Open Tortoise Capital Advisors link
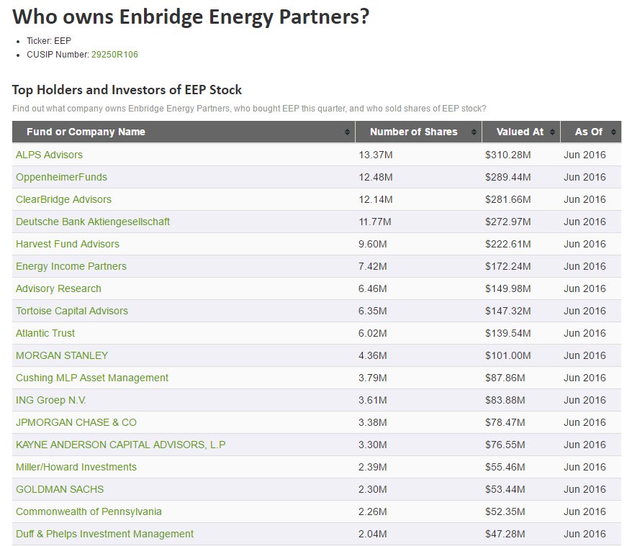This screenshot has height=546, width=627. coord(72,311)
